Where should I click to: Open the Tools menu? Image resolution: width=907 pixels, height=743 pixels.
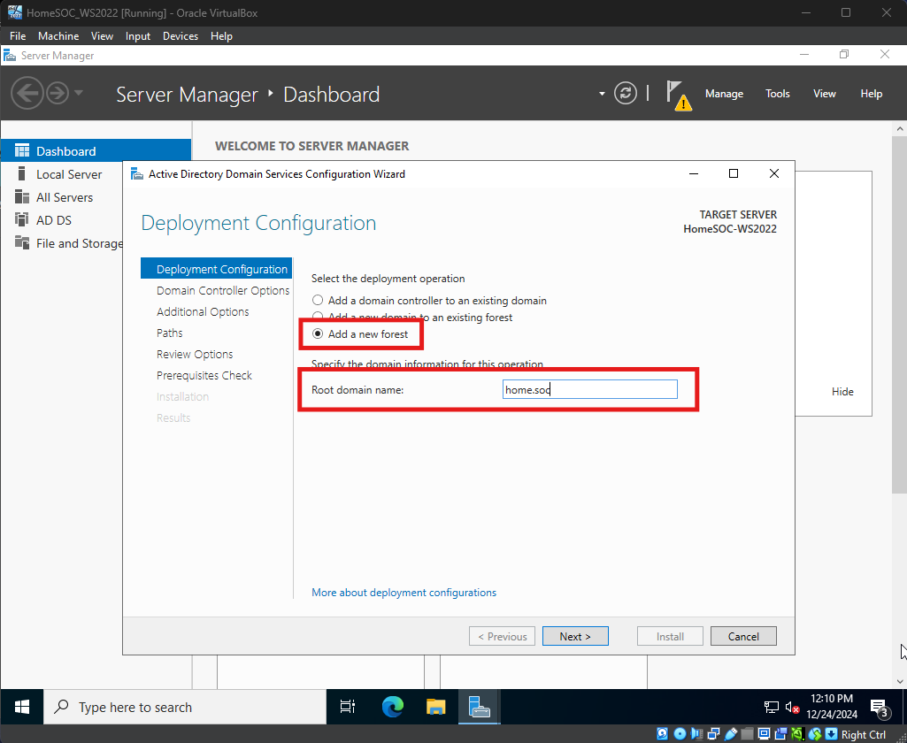778,94
